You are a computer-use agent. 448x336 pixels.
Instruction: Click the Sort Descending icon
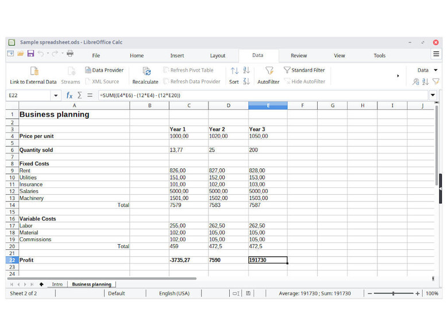tap(246, 82)
